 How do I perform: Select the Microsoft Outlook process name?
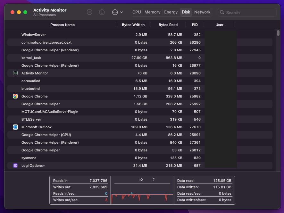click(x=37, y=127)
